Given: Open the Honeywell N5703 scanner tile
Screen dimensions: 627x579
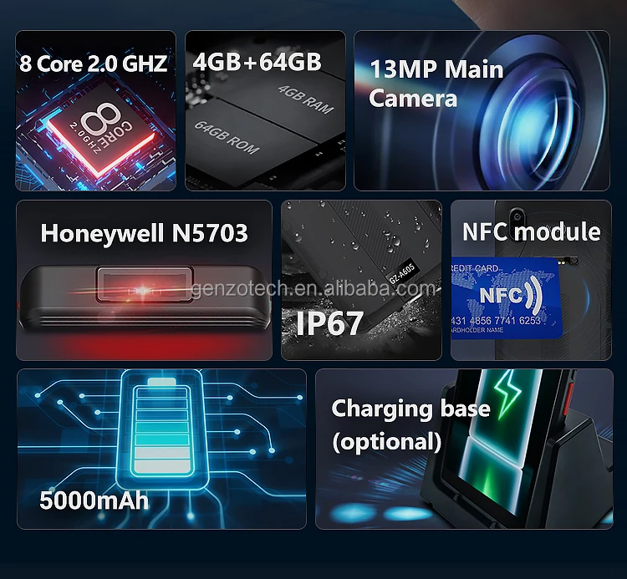Looking at the screenshot, I should [144, 280].
